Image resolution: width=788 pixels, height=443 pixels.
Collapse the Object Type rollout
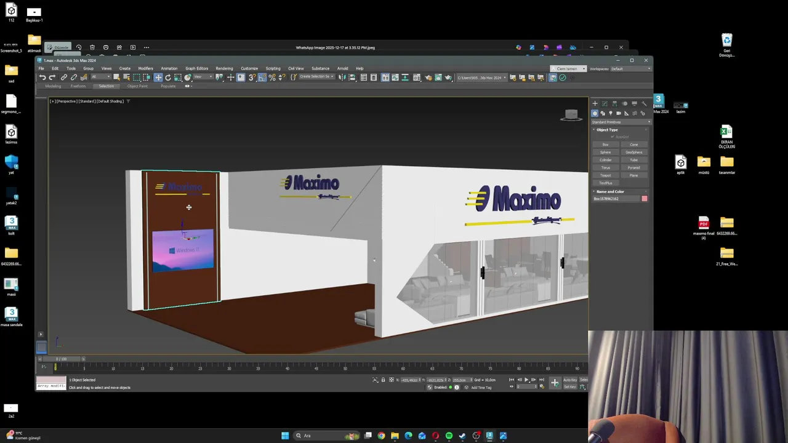click(x=606, y=130)
